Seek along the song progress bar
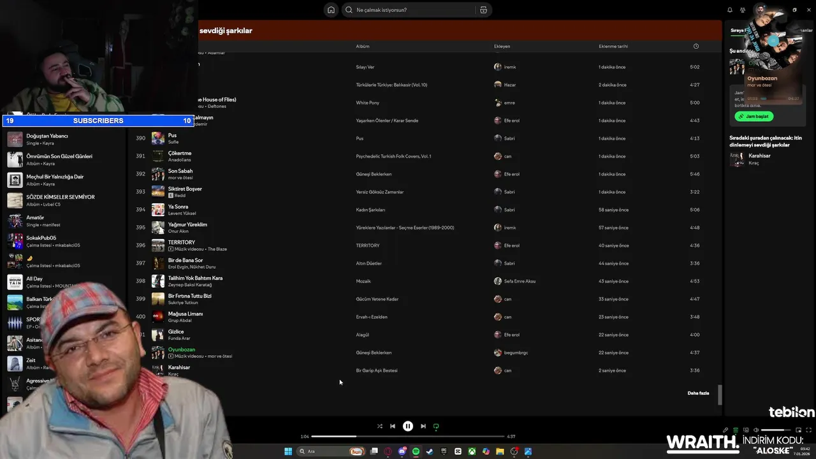This screenshot has width=816, height=459. pyautogui.click(x=408, y=436)
